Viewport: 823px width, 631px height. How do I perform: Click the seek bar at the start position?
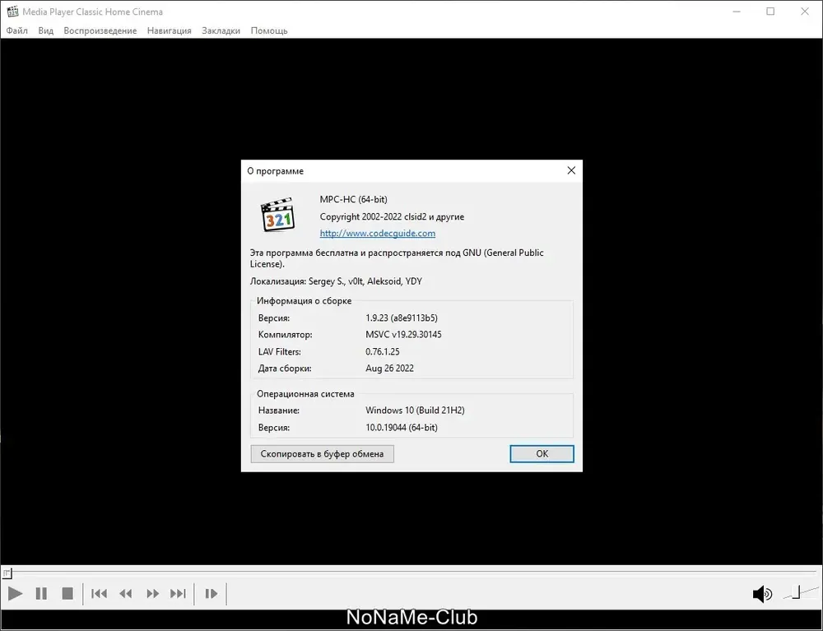click(7, 573)
